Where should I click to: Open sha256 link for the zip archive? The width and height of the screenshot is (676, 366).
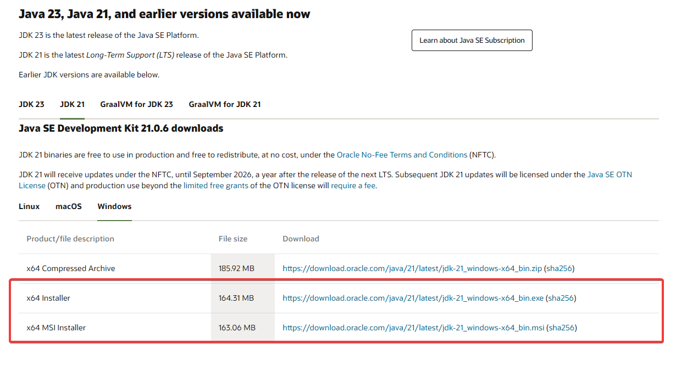559,269
